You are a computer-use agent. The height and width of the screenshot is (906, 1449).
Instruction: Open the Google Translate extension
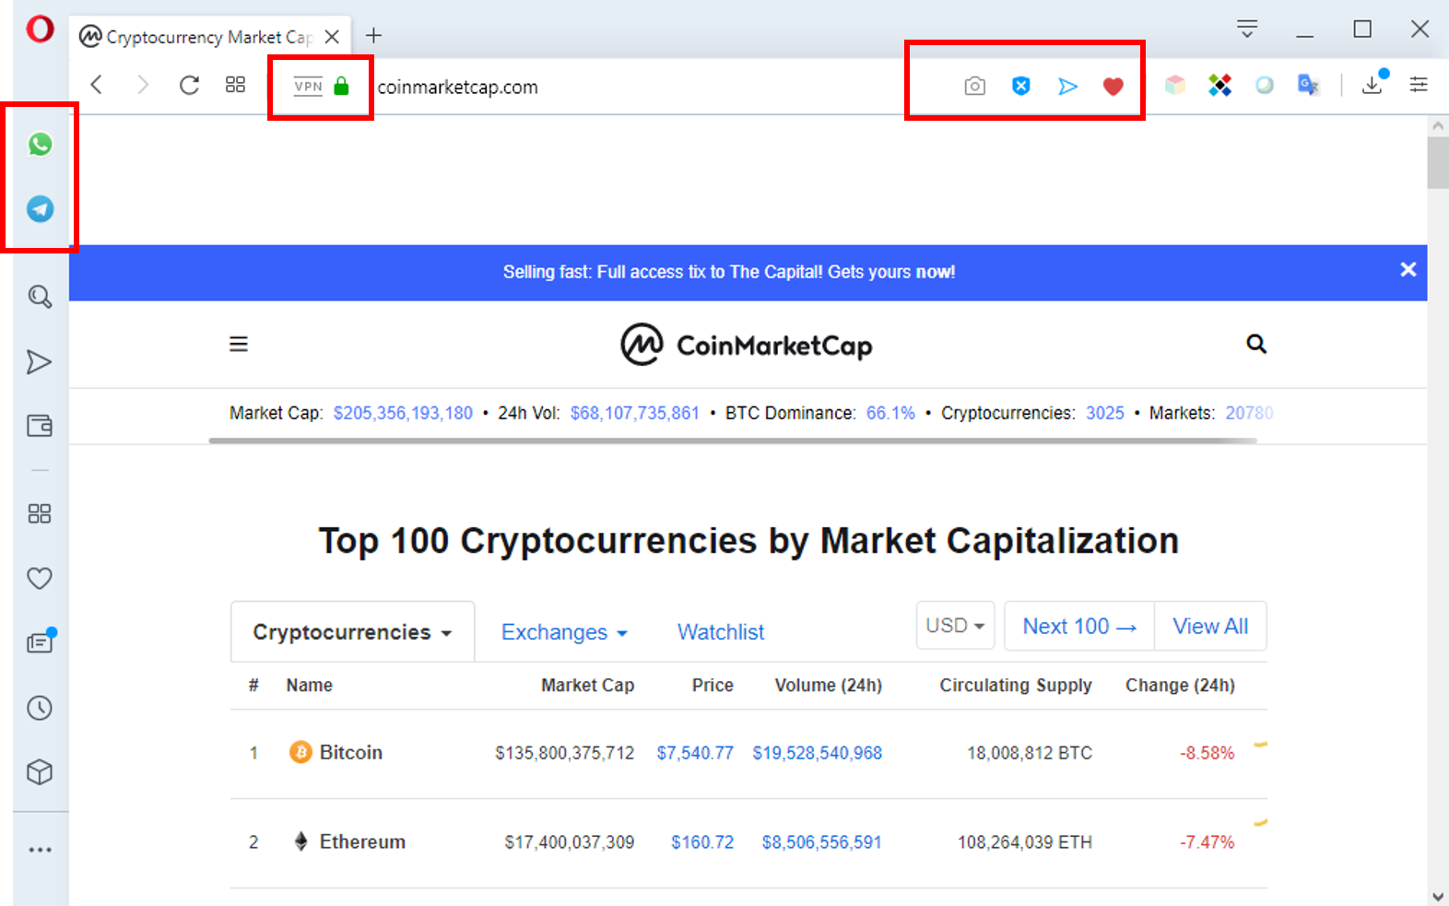tap(1308, 86)
